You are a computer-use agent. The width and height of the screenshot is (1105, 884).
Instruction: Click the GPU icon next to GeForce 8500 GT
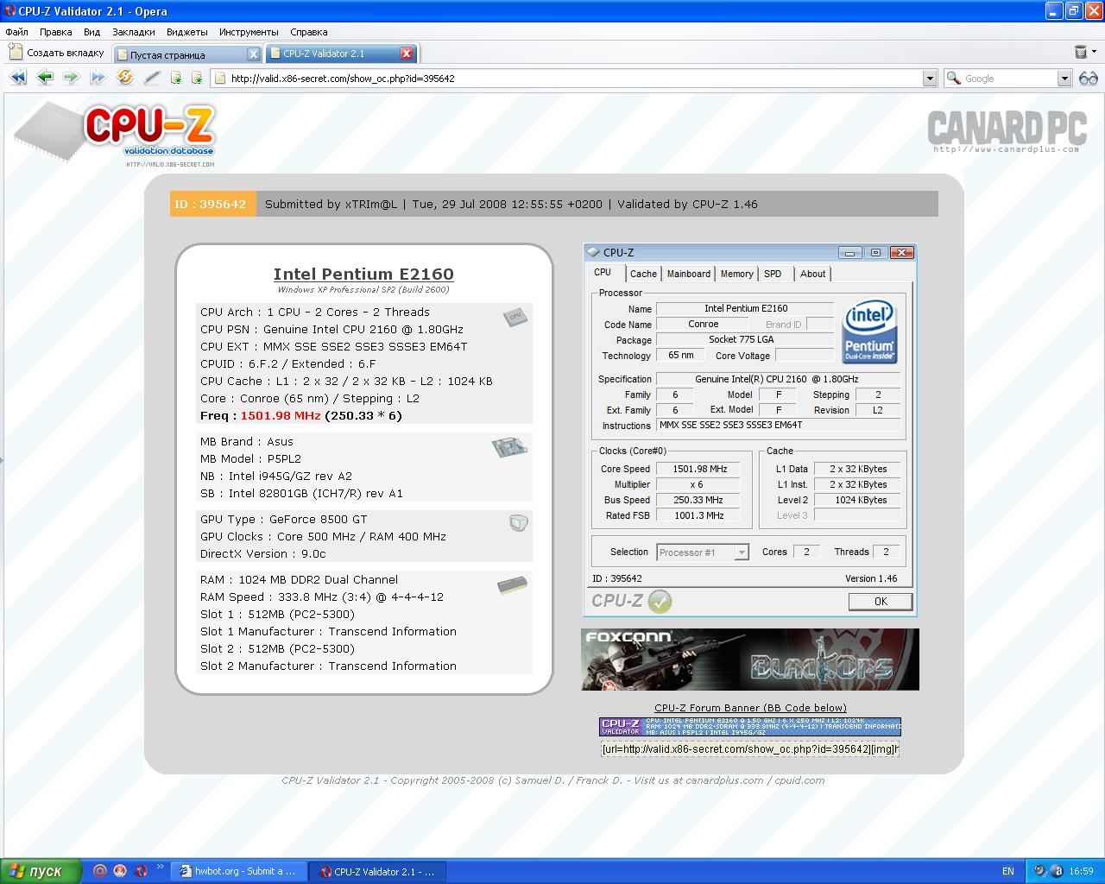[x=518, y=522]
